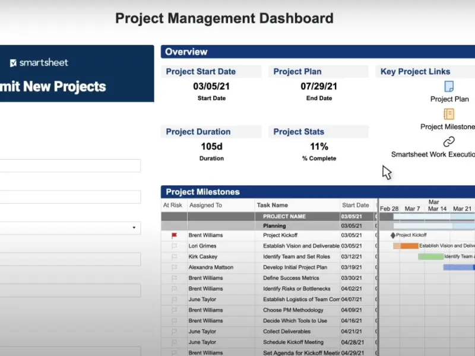Click the orange Establish Vision Gantt bar
Screen dimensions: 475x356
[409, 246]
